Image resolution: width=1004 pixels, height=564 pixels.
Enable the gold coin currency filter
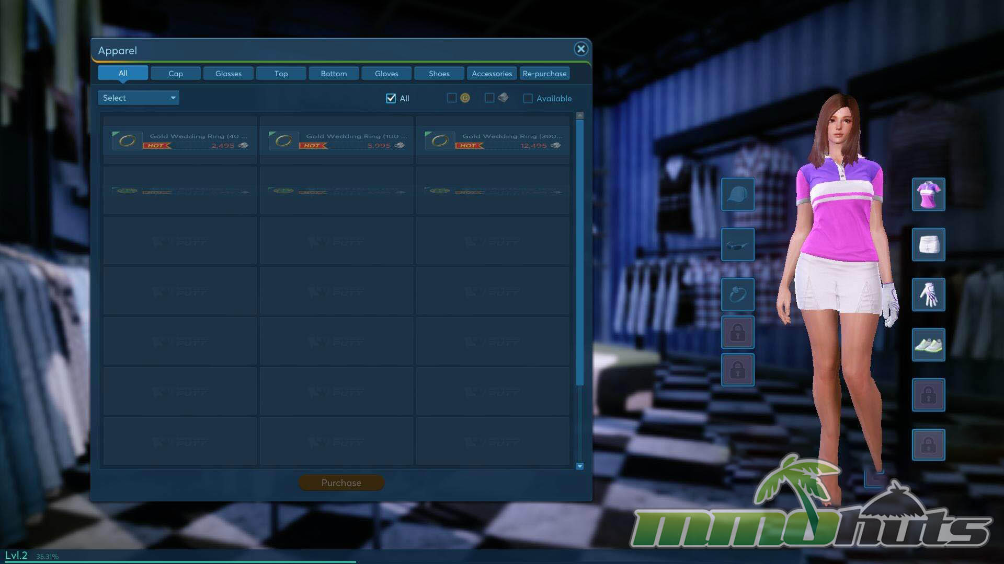[452, 98]
